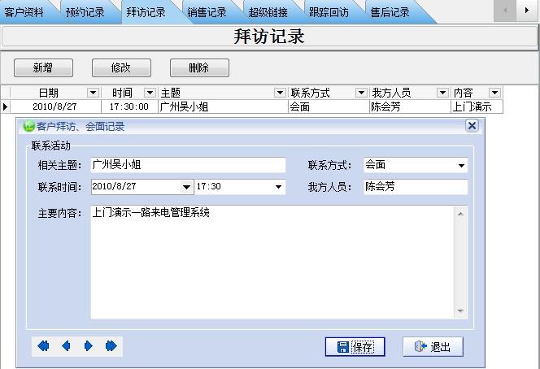Image resolution: width=540 pixels, height=369 pixels.
Task: Open 日期 column filter dropdown
Action: coord(93,93)
